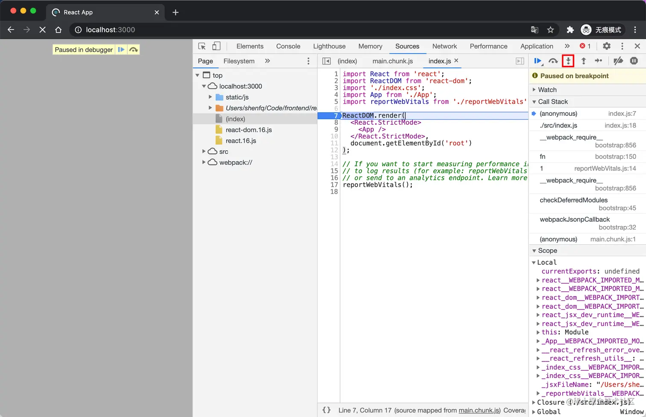Image resolution: width=646 pixels, height=417 pixels.
Task: Switch to the Console panel
Action: [x=288, y=46]
